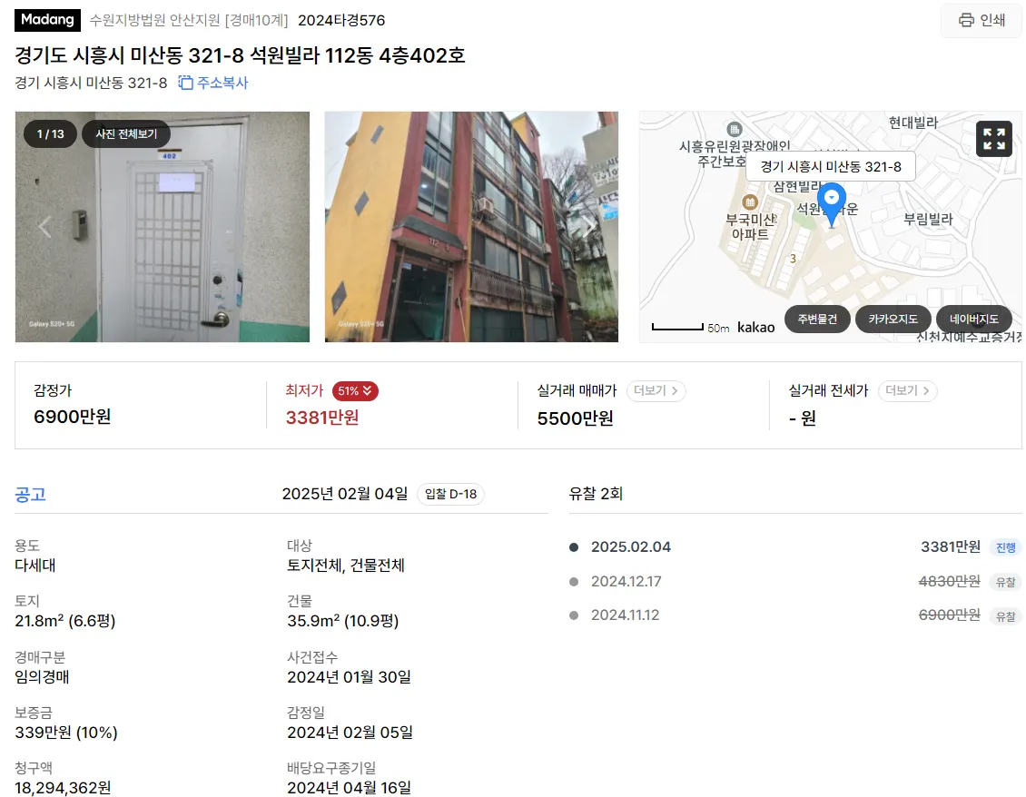Select the 2025.02.04 auction timeline entry
The image size is (1026, 797).
(x=795, y=547)
